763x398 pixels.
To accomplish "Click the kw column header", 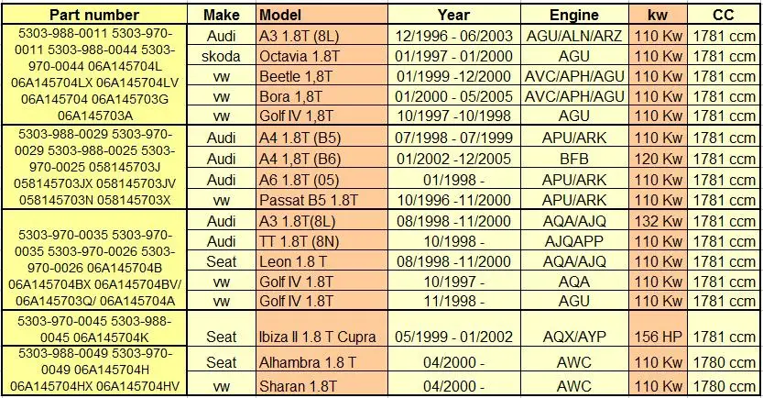I will (658, 15).
